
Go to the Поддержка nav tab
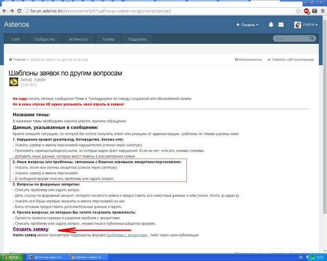point(137,39)
